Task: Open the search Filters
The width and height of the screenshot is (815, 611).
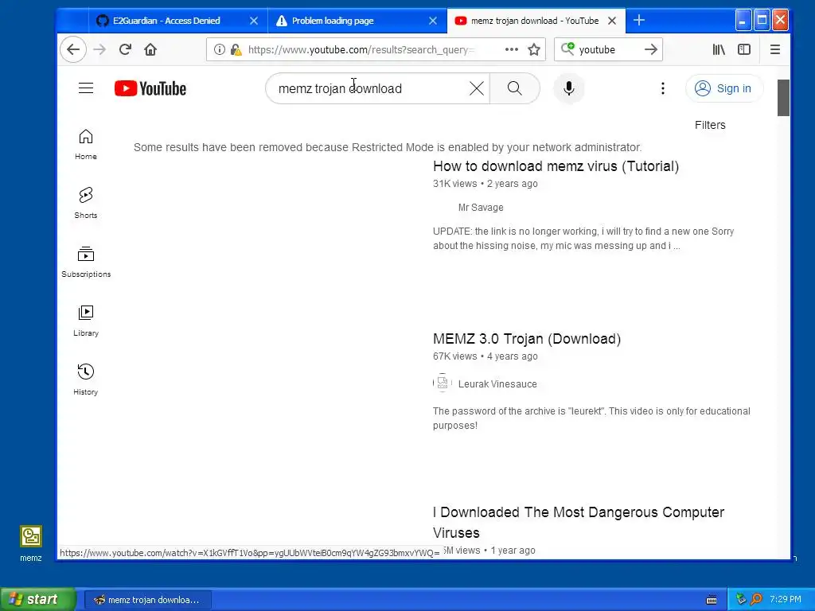Action: coord(710,125)
